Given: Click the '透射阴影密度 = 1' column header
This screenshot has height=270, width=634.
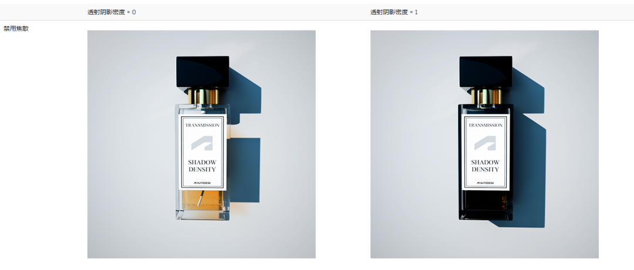Looking at the screenshot, I should [394, 12].
